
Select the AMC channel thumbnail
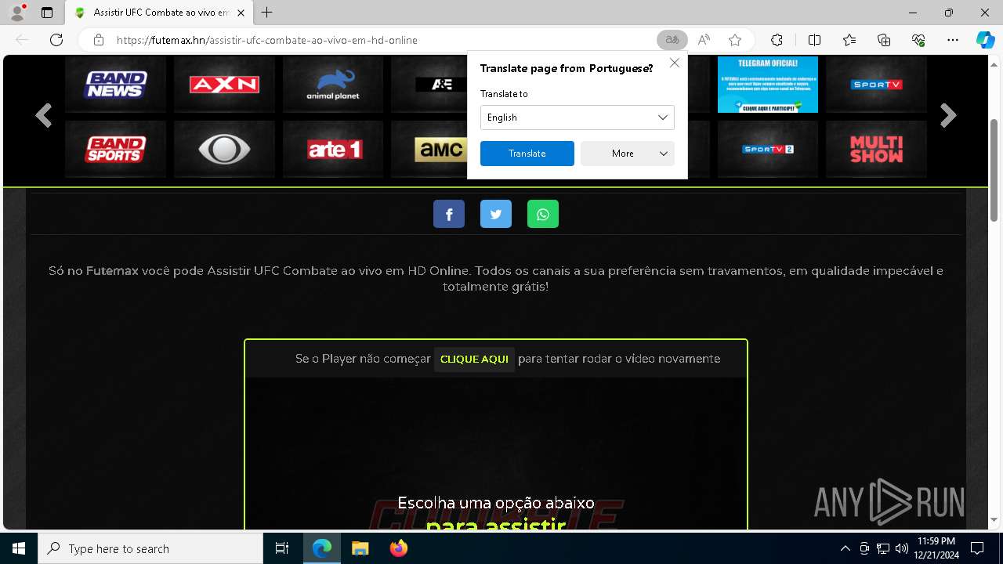429,149
